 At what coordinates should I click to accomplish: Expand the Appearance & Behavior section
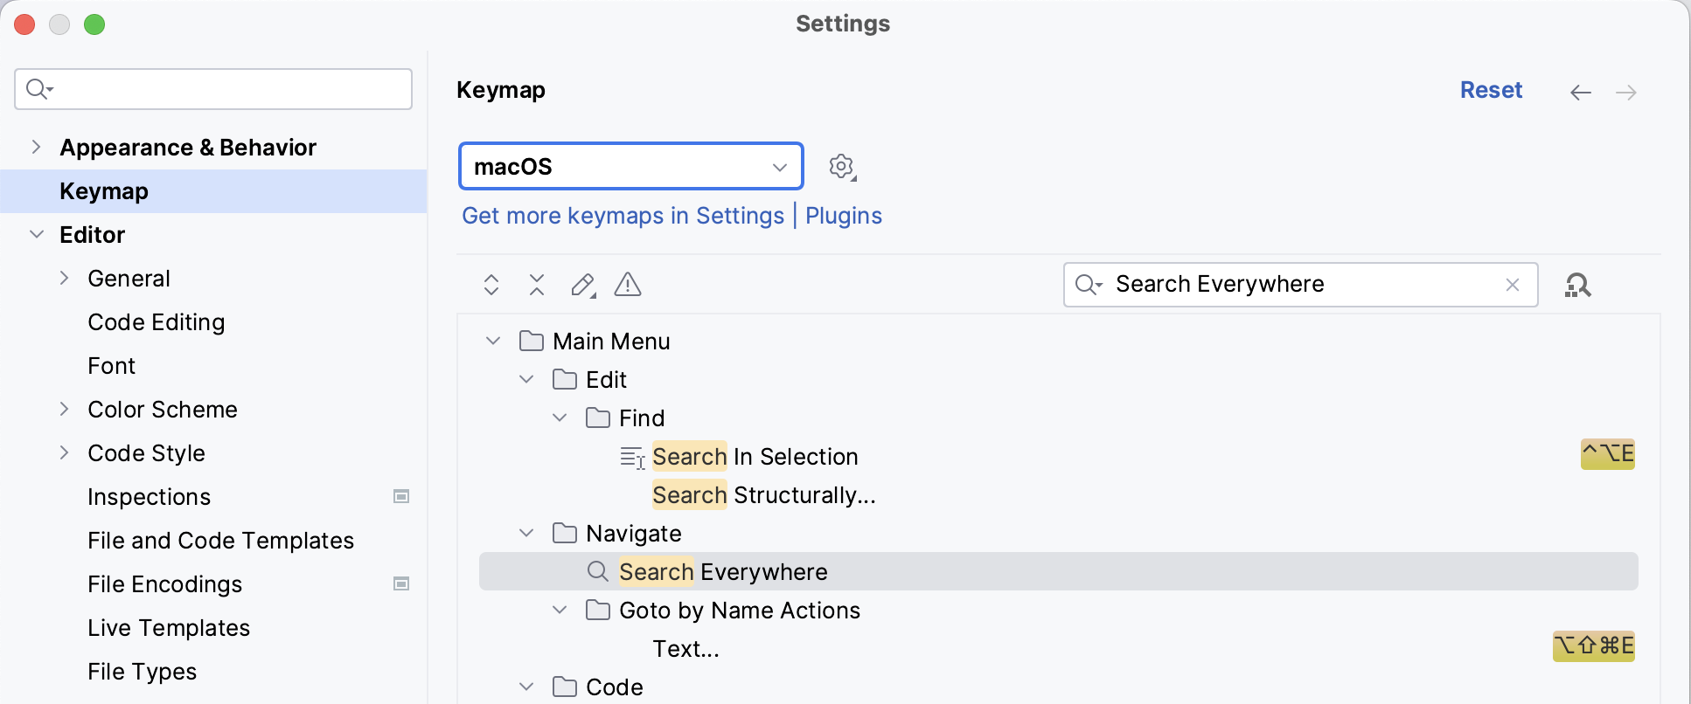36,148
